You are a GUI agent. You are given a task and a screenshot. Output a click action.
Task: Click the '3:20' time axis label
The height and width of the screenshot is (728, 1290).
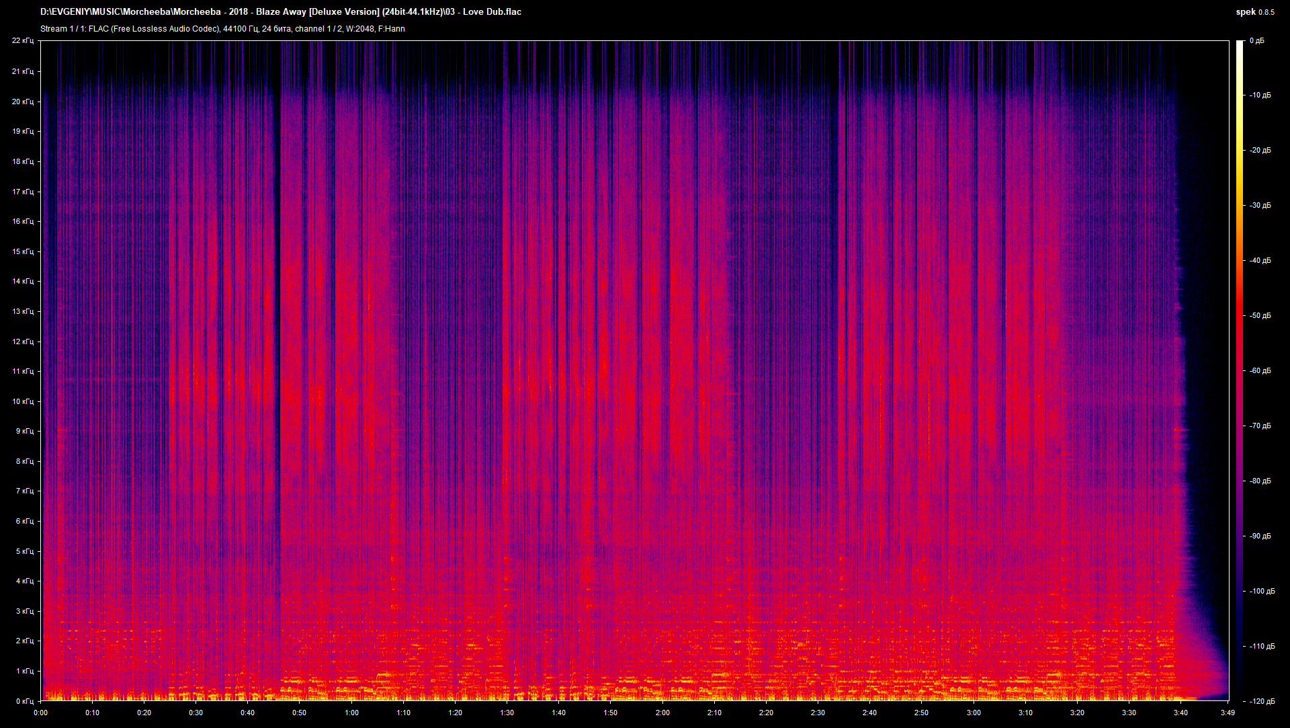[x=1077, y=713]
